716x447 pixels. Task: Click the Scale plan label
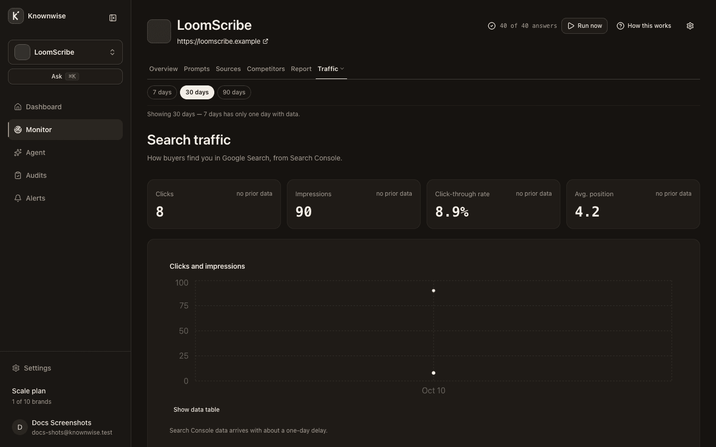[29, 391]
